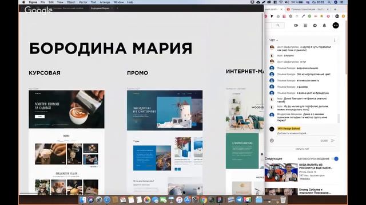366x205 pixels.
Task: Click YouTube create video camera icon
Action: pyautogui.click(x=296, y=25)
